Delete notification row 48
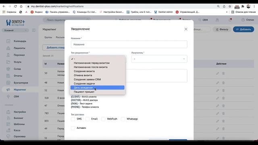 [223, 83]
